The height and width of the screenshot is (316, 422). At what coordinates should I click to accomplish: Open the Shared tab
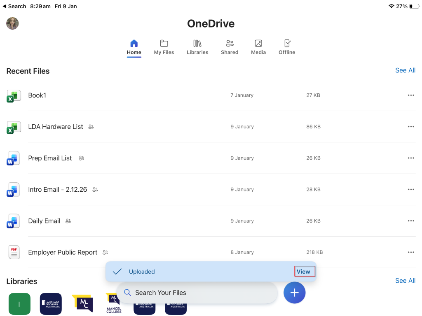pyautogui.click(x=230, y=47)
